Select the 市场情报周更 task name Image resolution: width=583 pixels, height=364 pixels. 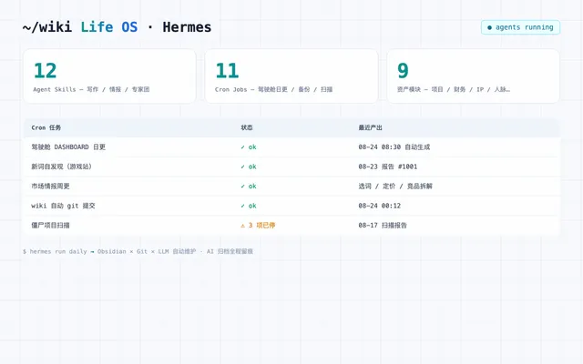tap(51, 187)
